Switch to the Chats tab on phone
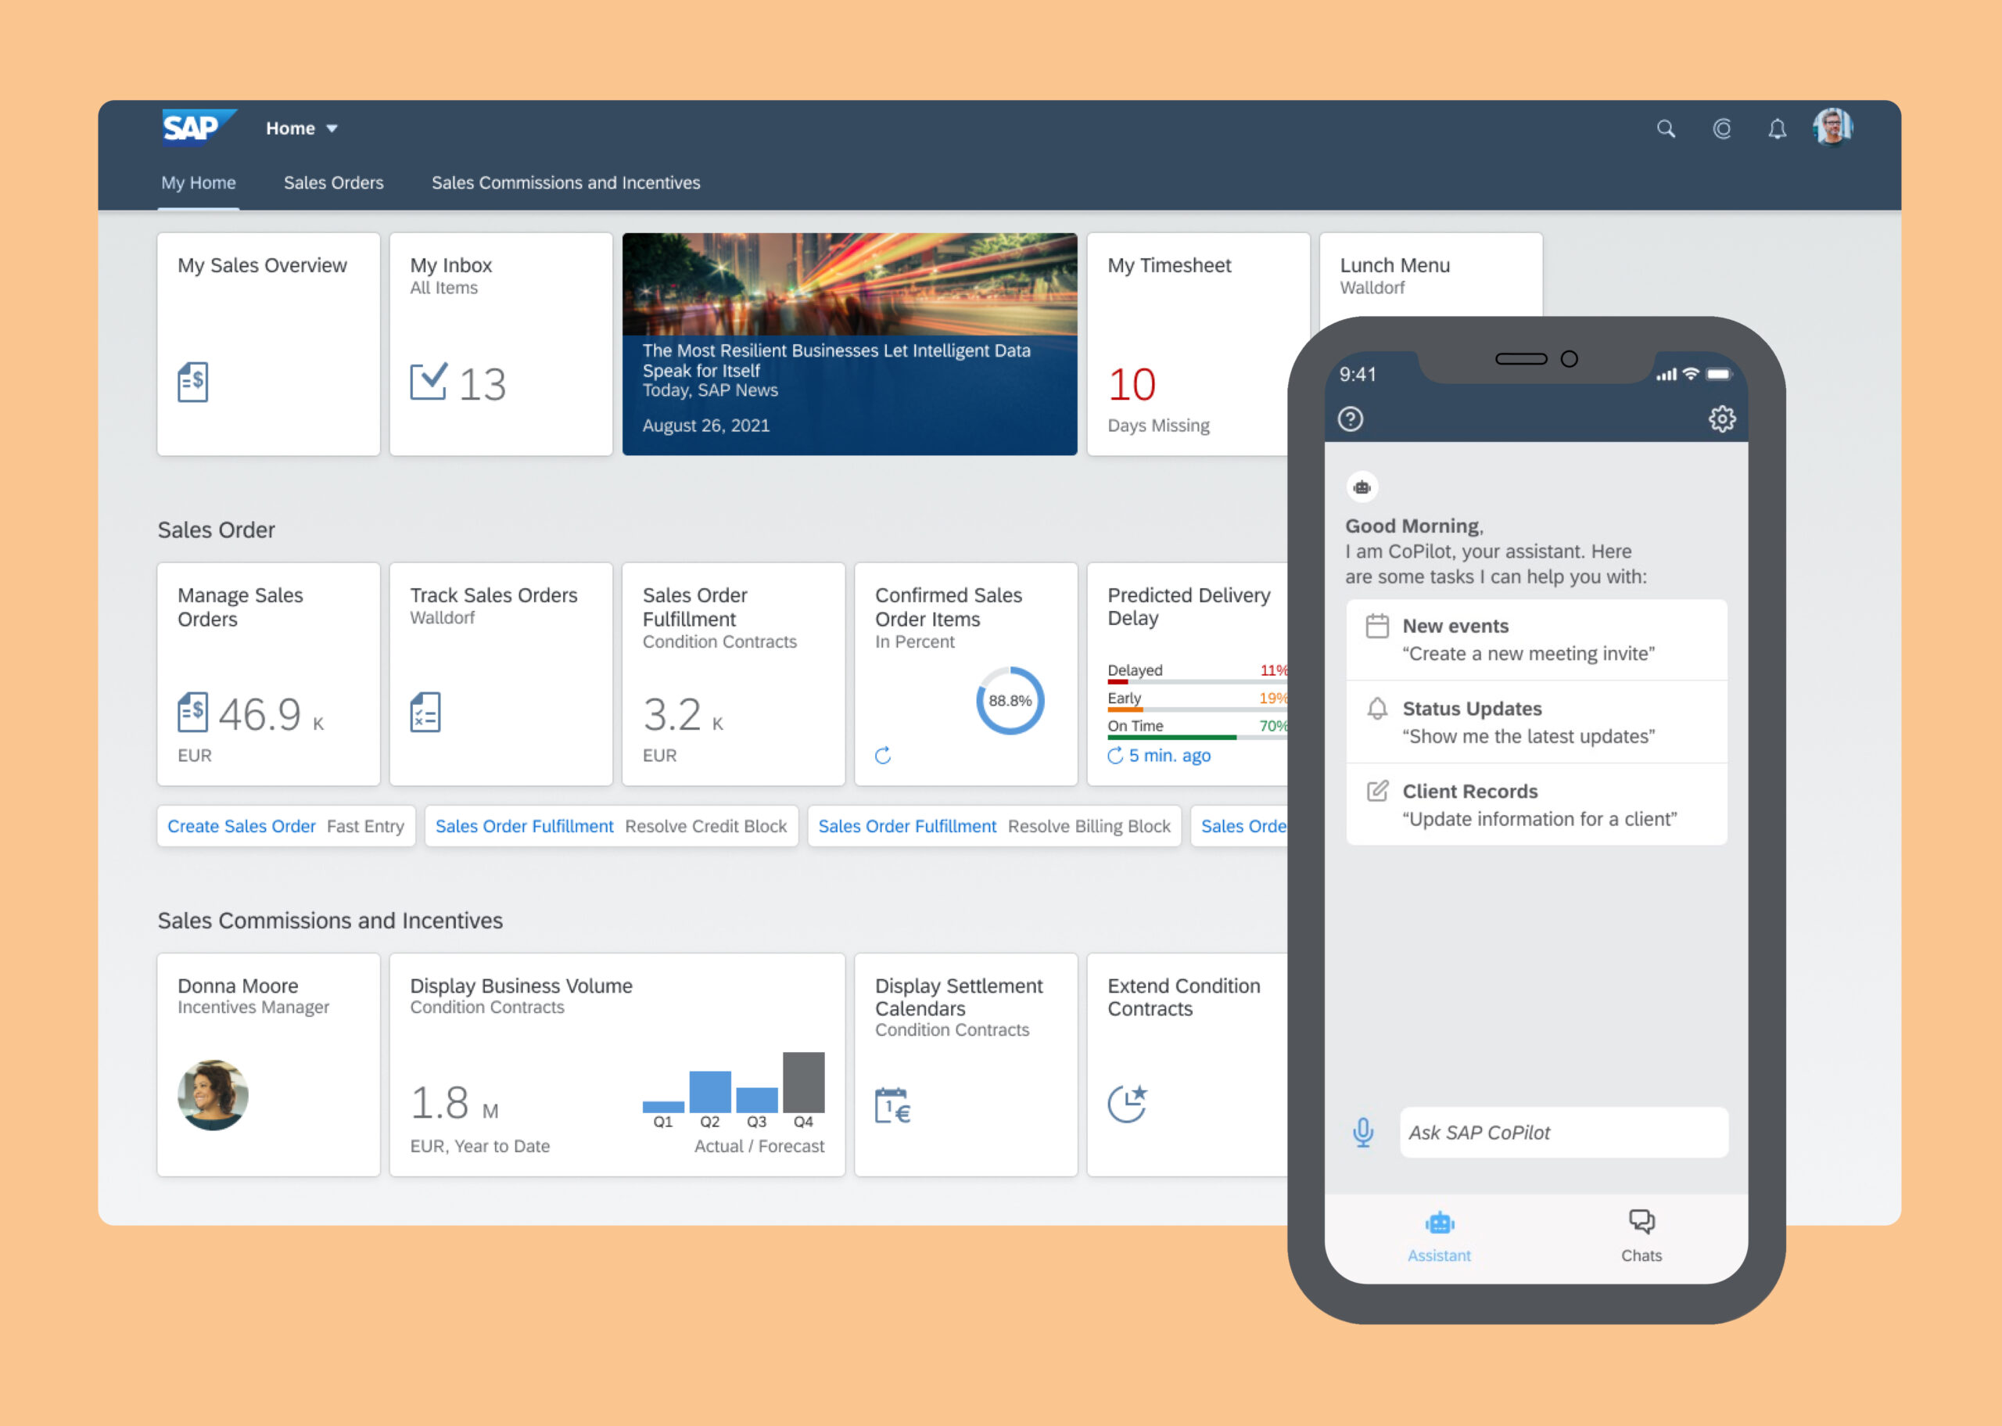The height and width of the screenshot is (1426, 2002). (x=1641, y=1237)
